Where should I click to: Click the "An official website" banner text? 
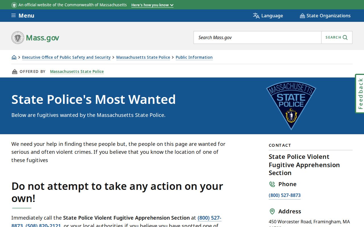[x=73, y=5]
